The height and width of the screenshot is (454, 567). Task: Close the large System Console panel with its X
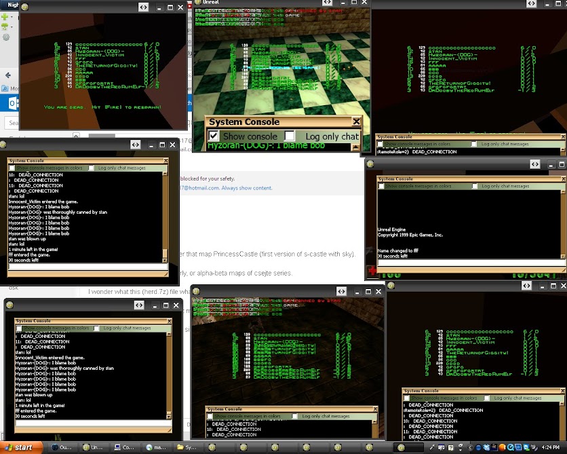[x=356, y=121]
